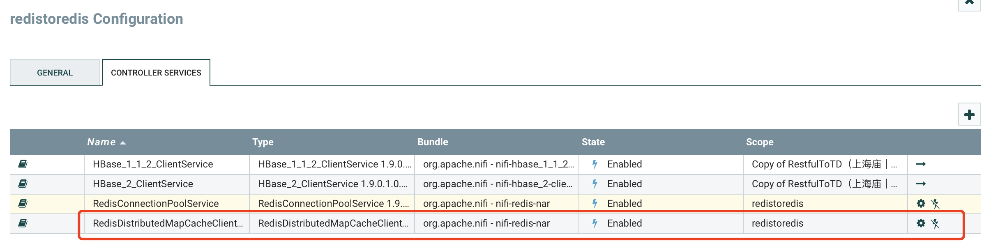991x243 pixels.
Task: Add a new controller service
Action: pyautogui.click(x=969, y=115)
